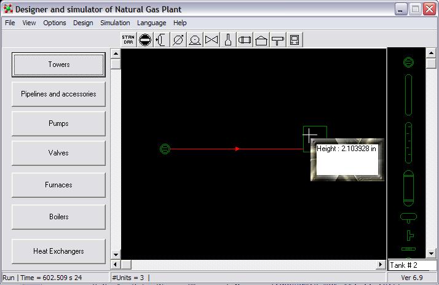Open the Design menu
The height and width of the screenshot is (285, 439).
[83, 23]
